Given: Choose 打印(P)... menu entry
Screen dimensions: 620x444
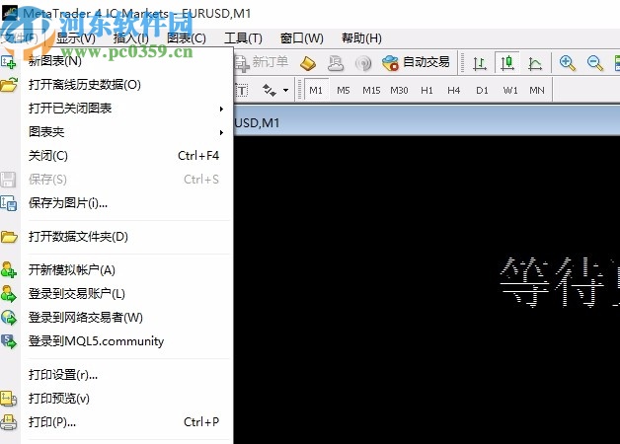Looking at the screenshot, I should (116, 422).
